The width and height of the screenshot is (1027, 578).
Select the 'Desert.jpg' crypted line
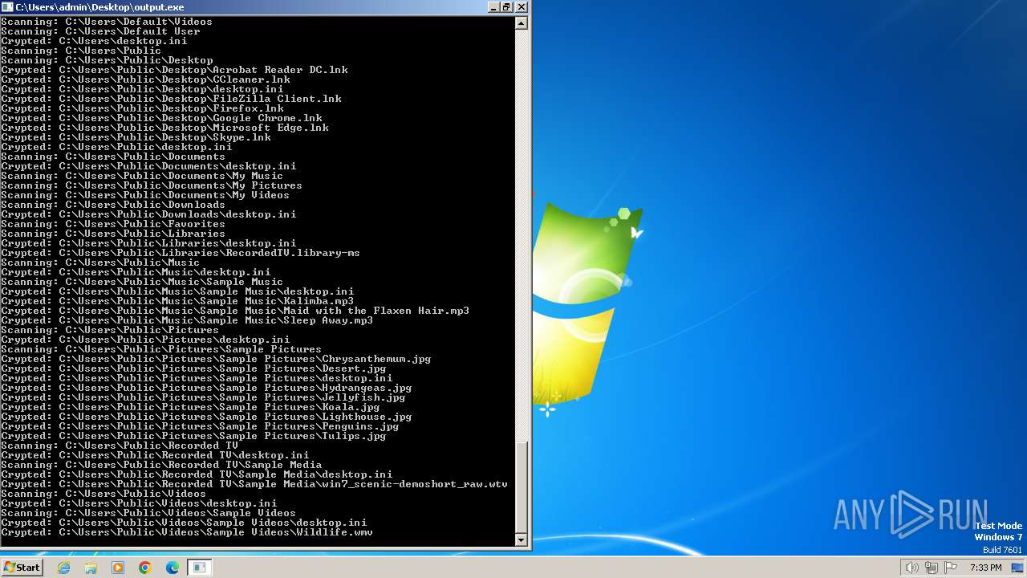(193, 368)
